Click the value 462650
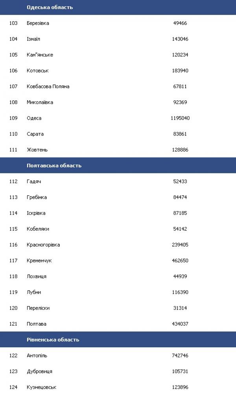 tap(180, 261)
